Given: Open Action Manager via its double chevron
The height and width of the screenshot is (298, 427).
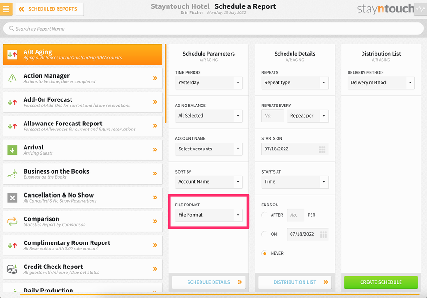Looking at the screenshot, I should tap(155, 78).
